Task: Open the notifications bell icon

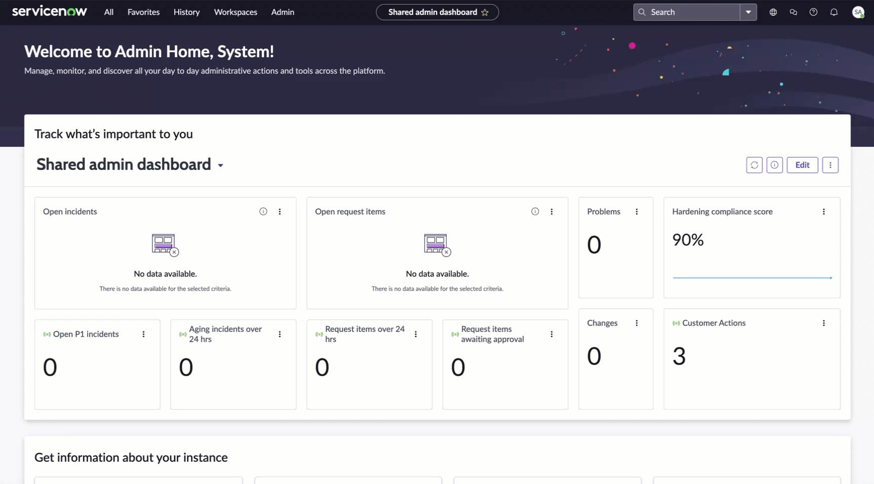Action: (x=834, y=12)
